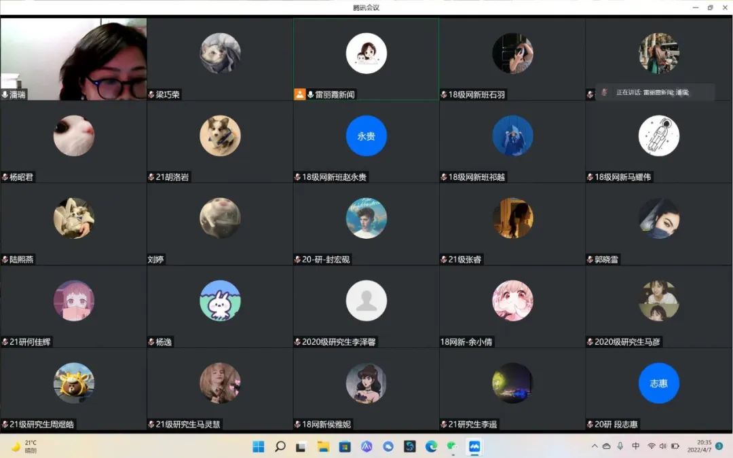733x458 pixels.
Task: Open File Explorer from the taskbar
Action: pos(323,446)
